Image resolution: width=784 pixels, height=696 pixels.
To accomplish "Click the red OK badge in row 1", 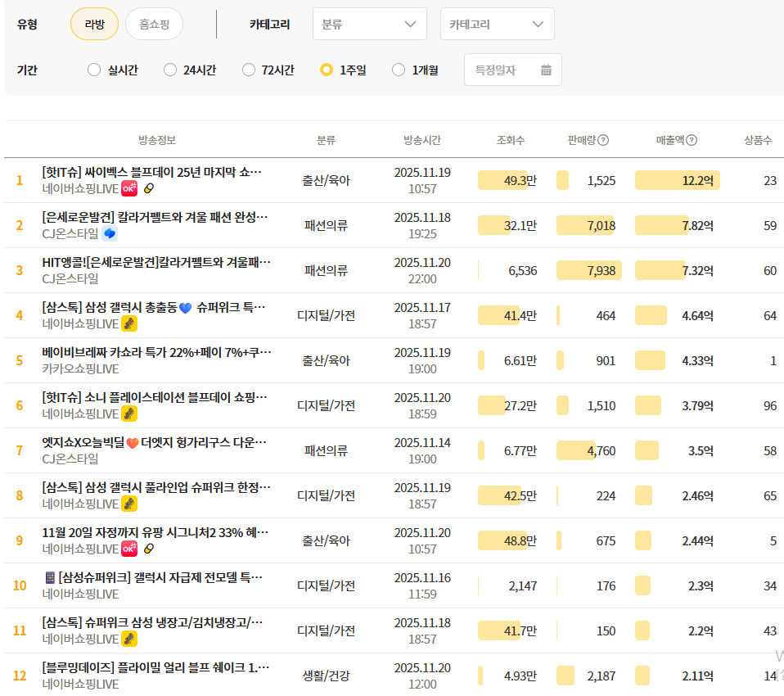I will (x=129, y=188).
